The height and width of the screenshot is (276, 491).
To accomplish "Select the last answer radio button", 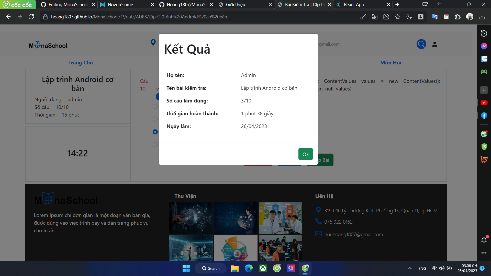I will [155, 145].
